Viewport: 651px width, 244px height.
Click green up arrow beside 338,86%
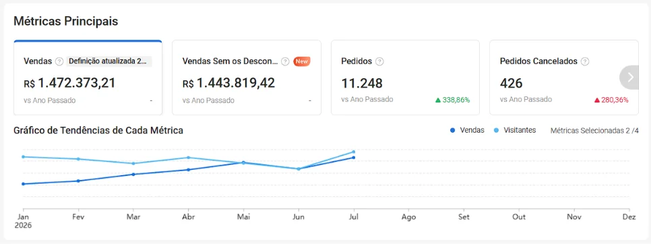(x=437, y=100)
